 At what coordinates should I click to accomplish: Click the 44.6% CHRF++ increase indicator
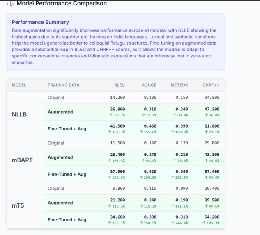point(212,161)
